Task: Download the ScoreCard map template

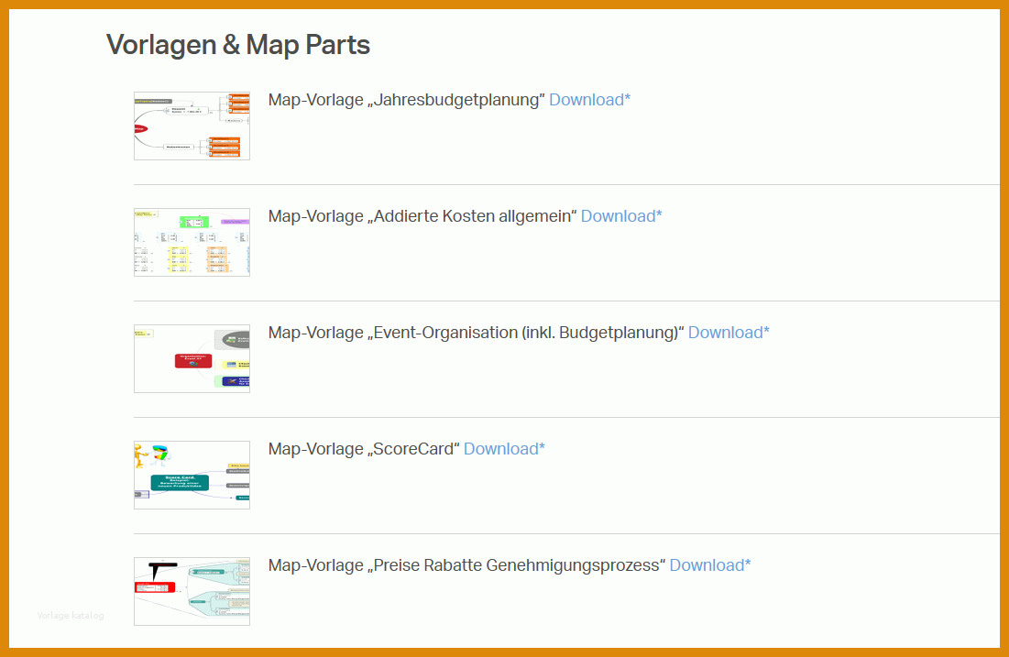Action: point(504,449)
